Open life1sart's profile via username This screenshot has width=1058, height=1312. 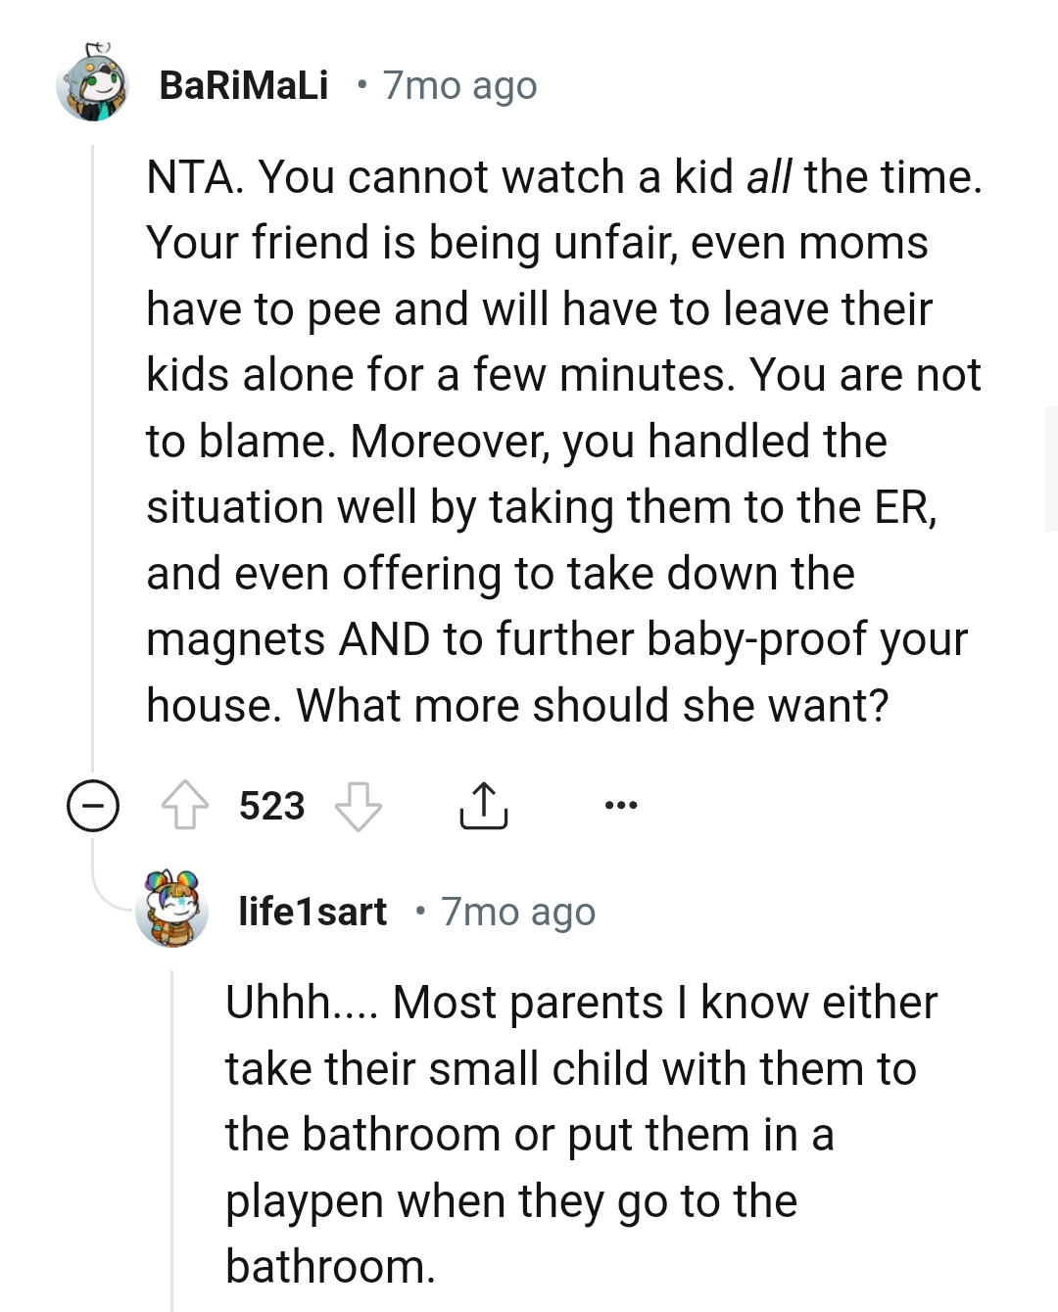point(313,911)
